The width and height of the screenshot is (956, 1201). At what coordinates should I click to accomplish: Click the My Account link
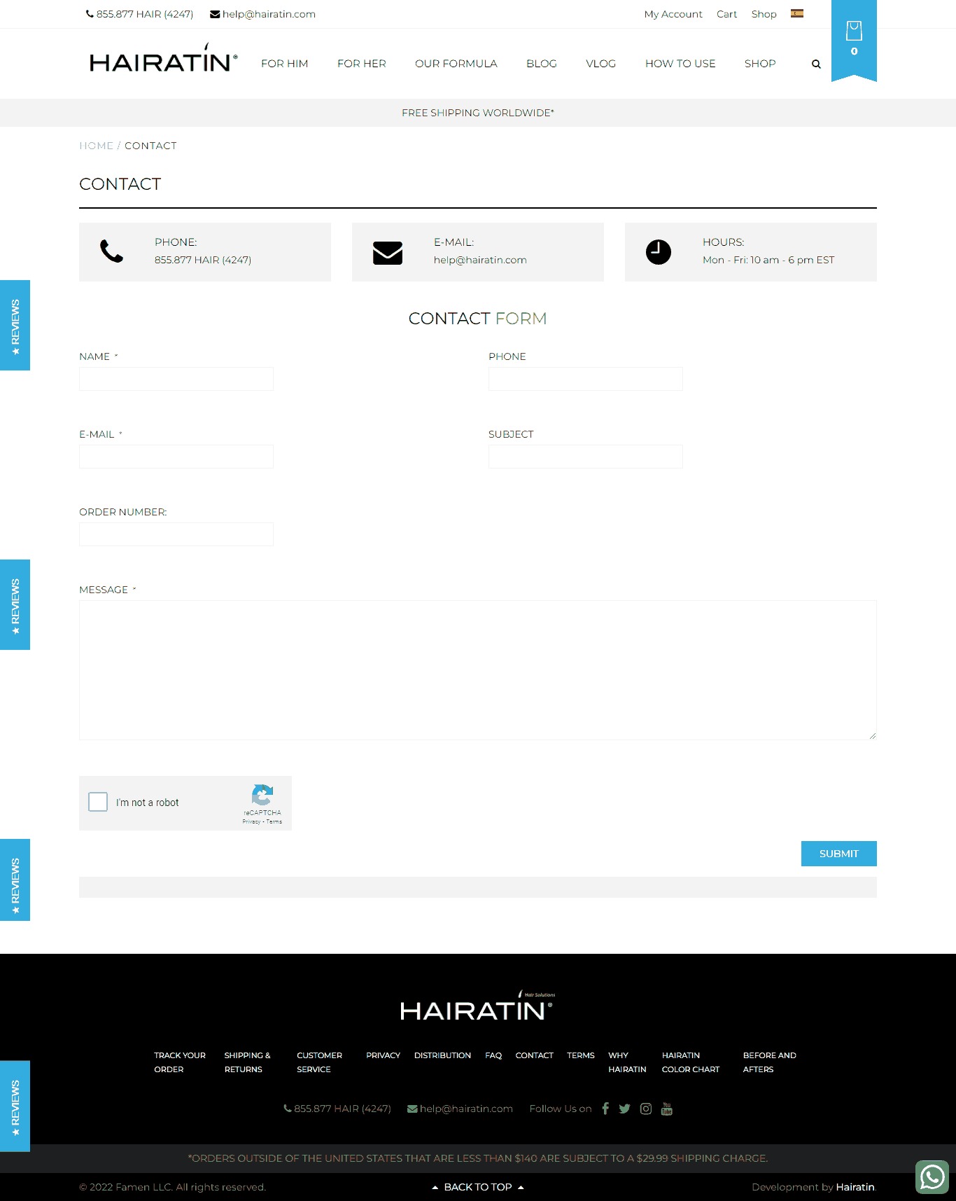(673, 14)
